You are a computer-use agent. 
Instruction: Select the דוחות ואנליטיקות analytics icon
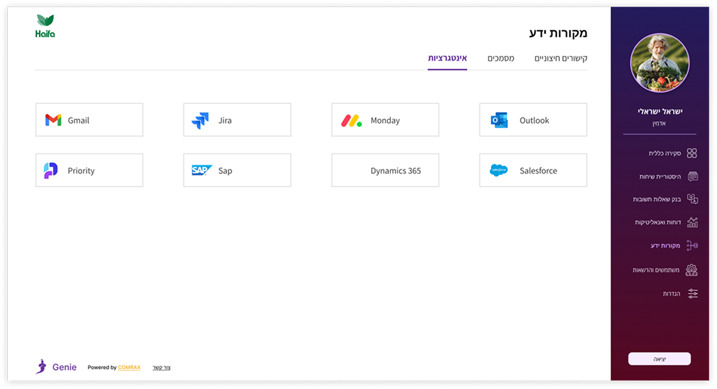click(x=692, y=222)
